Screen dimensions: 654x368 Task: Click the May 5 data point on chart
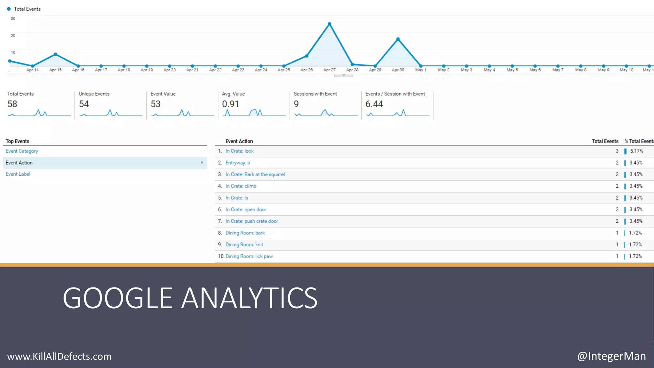pos(512,66)
